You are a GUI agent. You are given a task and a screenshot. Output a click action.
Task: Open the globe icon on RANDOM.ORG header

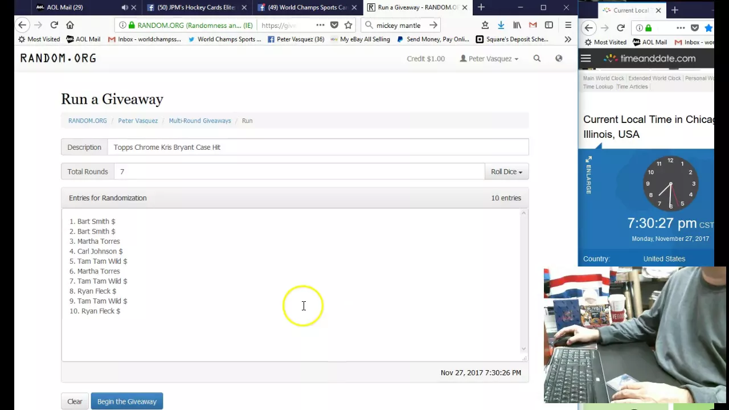click(559, 58)
